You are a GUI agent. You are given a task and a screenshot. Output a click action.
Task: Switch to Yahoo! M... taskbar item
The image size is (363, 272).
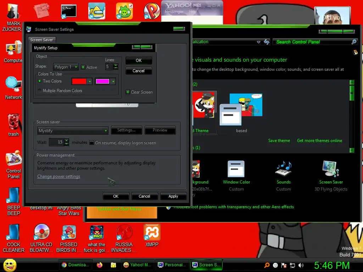coord(137,265)
